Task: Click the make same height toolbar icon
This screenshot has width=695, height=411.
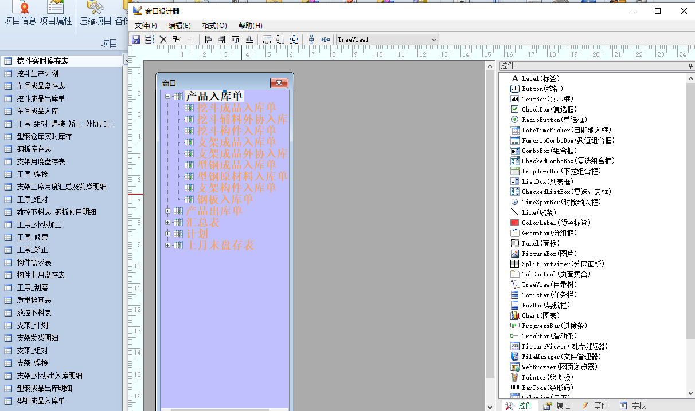Action: click(280, 39)
